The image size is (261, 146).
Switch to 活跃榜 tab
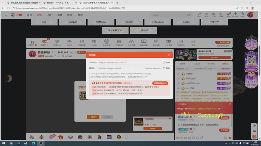point(197,64)
